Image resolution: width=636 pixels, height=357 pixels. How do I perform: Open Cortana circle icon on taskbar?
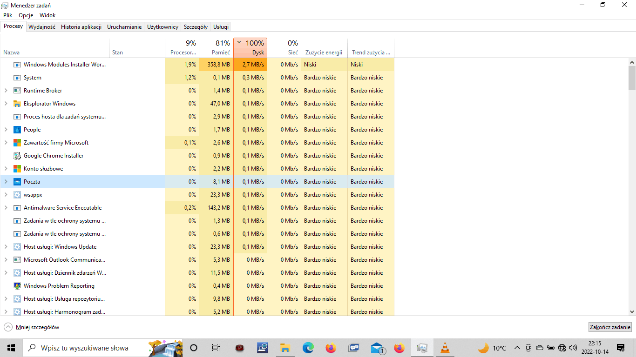point(194,348)
